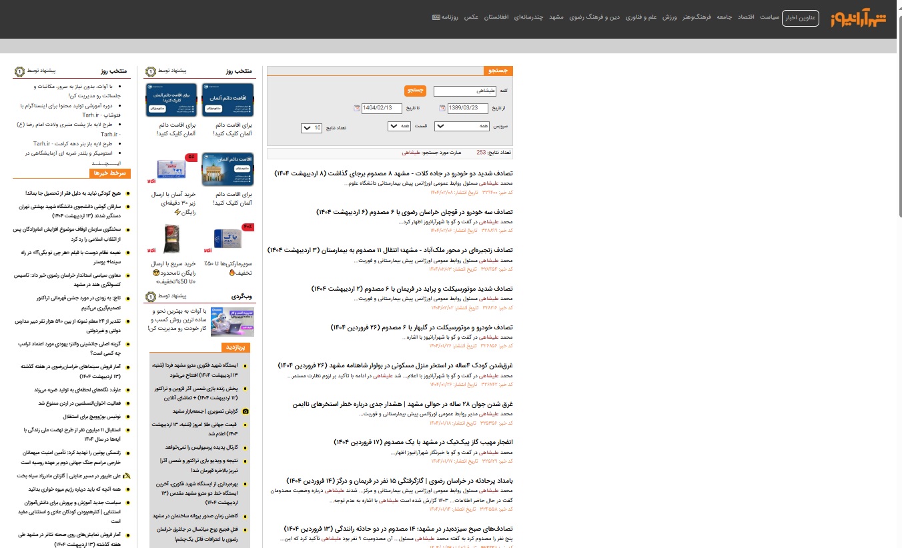Open result غرق شدن جوان ۲۸ ساله

coord(403,404)
